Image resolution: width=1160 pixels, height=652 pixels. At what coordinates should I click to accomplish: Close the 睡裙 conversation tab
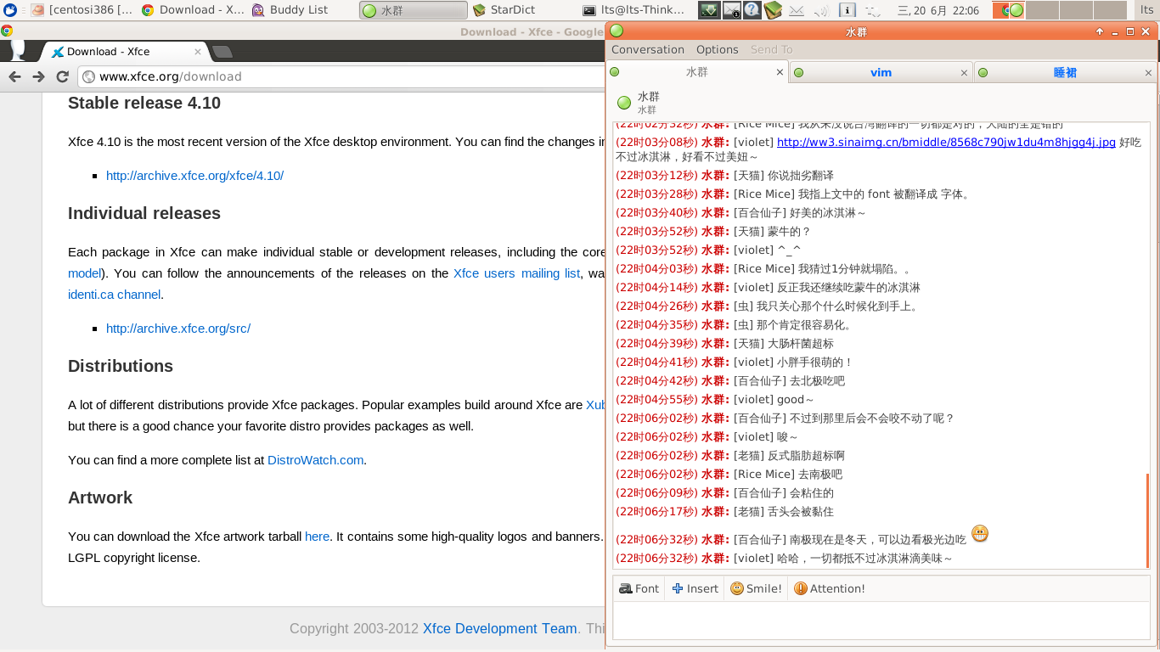(1148, 72)
